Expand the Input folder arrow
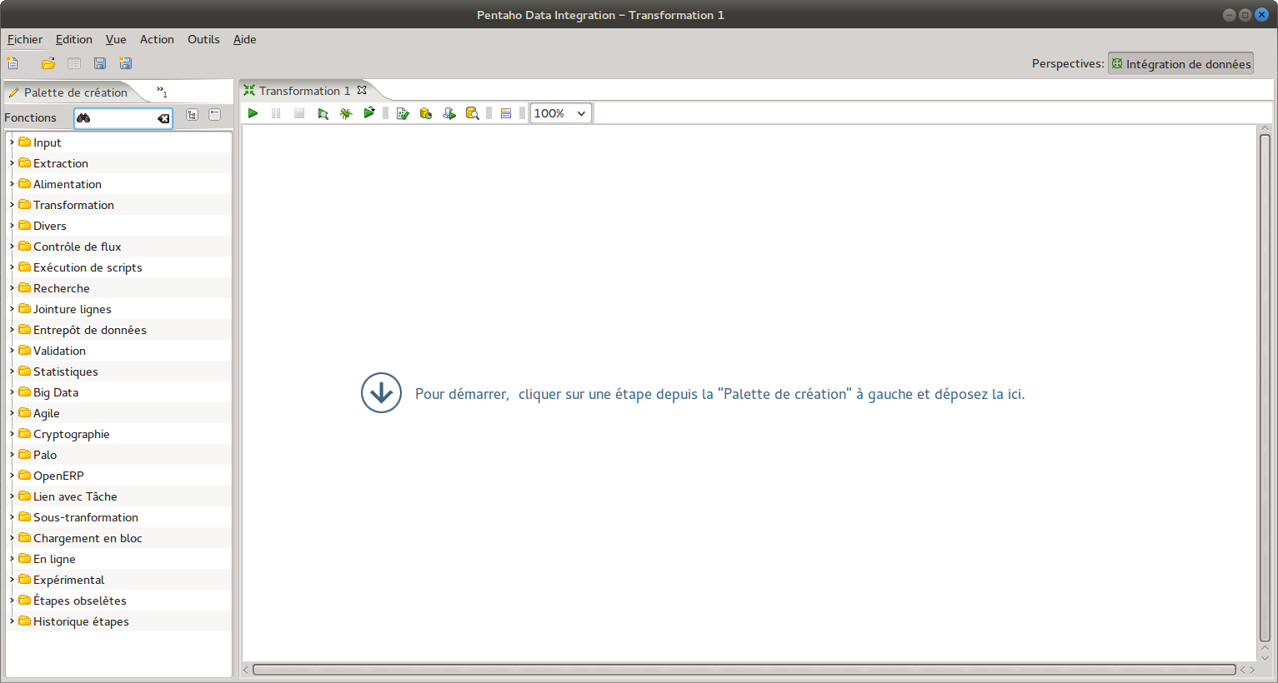Viewport: 1278px width, 683px height. point(12,142)
